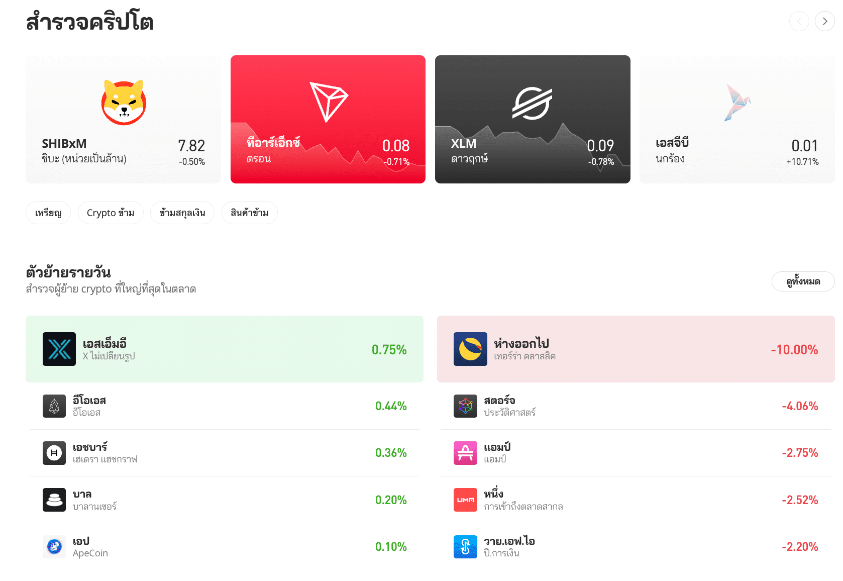This screenshot has height=581, width=843.
Task: Go to next crypto cards with right arrow
Action: click(x=824, y=21)
